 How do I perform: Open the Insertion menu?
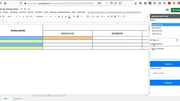click(22, 12)
